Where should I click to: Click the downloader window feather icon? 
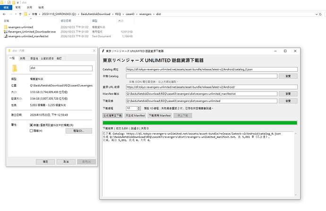click(x=103, y=51)
